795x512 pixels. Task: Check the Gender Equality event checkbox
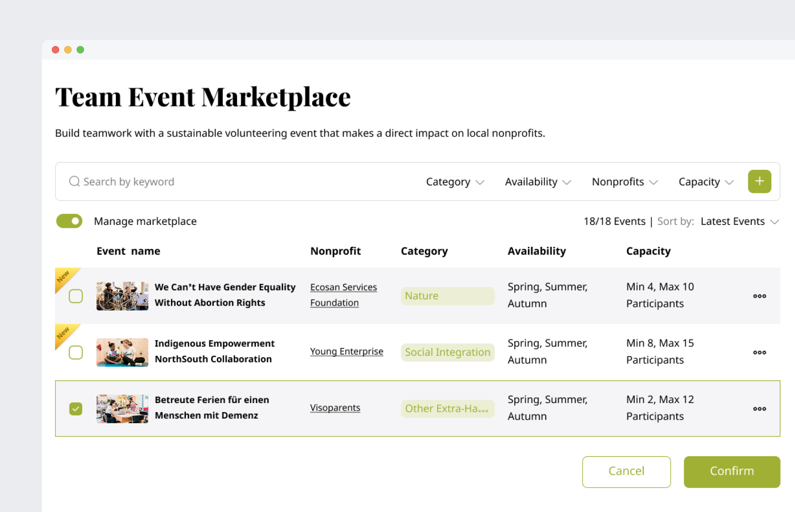click(76, 296)
